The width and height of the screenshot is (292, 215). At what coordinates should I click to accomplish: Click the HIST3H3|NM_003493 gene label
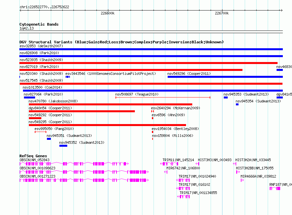point(215,160)
